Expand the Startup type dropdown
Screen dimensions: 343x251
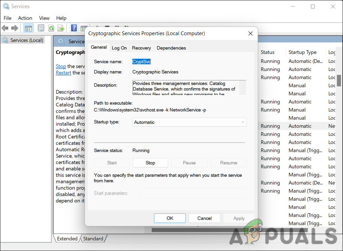tap(189, 122)
